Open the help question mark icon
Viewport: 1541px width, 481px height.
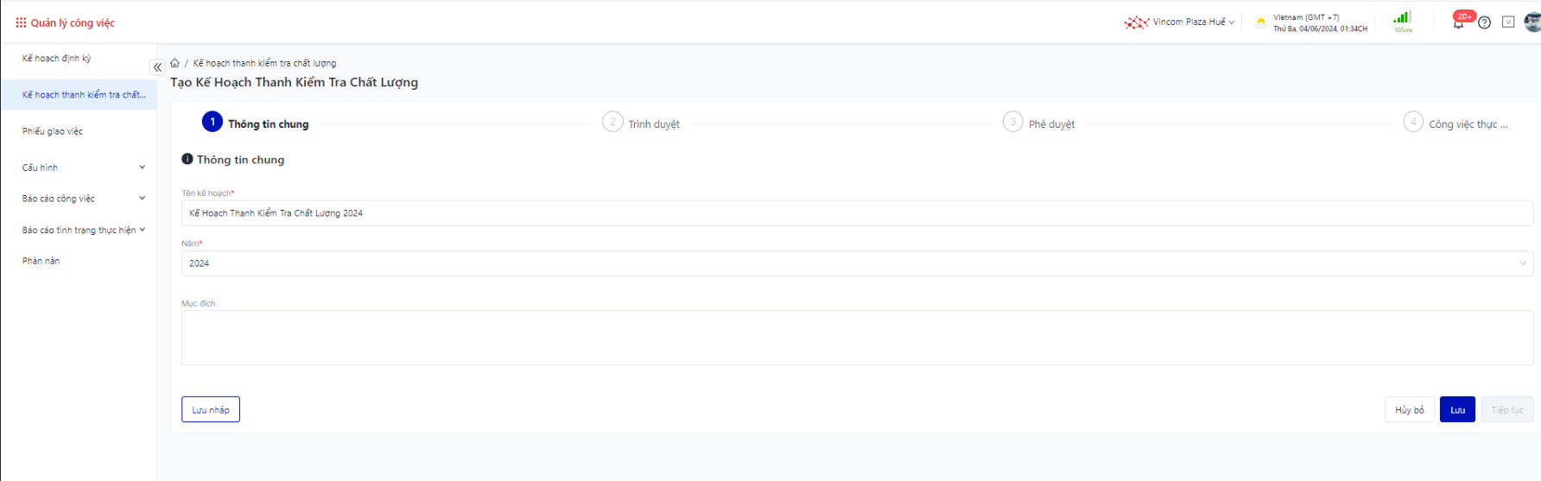(1484, 22)
